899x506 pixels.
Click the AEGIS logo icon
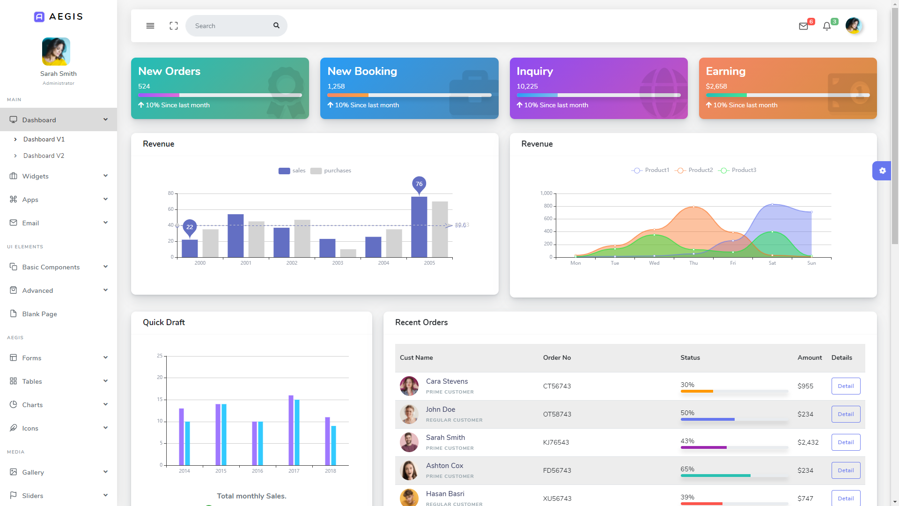pos(39,17)
